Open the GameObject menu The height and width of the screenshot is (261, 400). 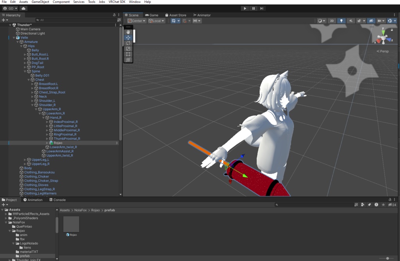tap(40, 2)
